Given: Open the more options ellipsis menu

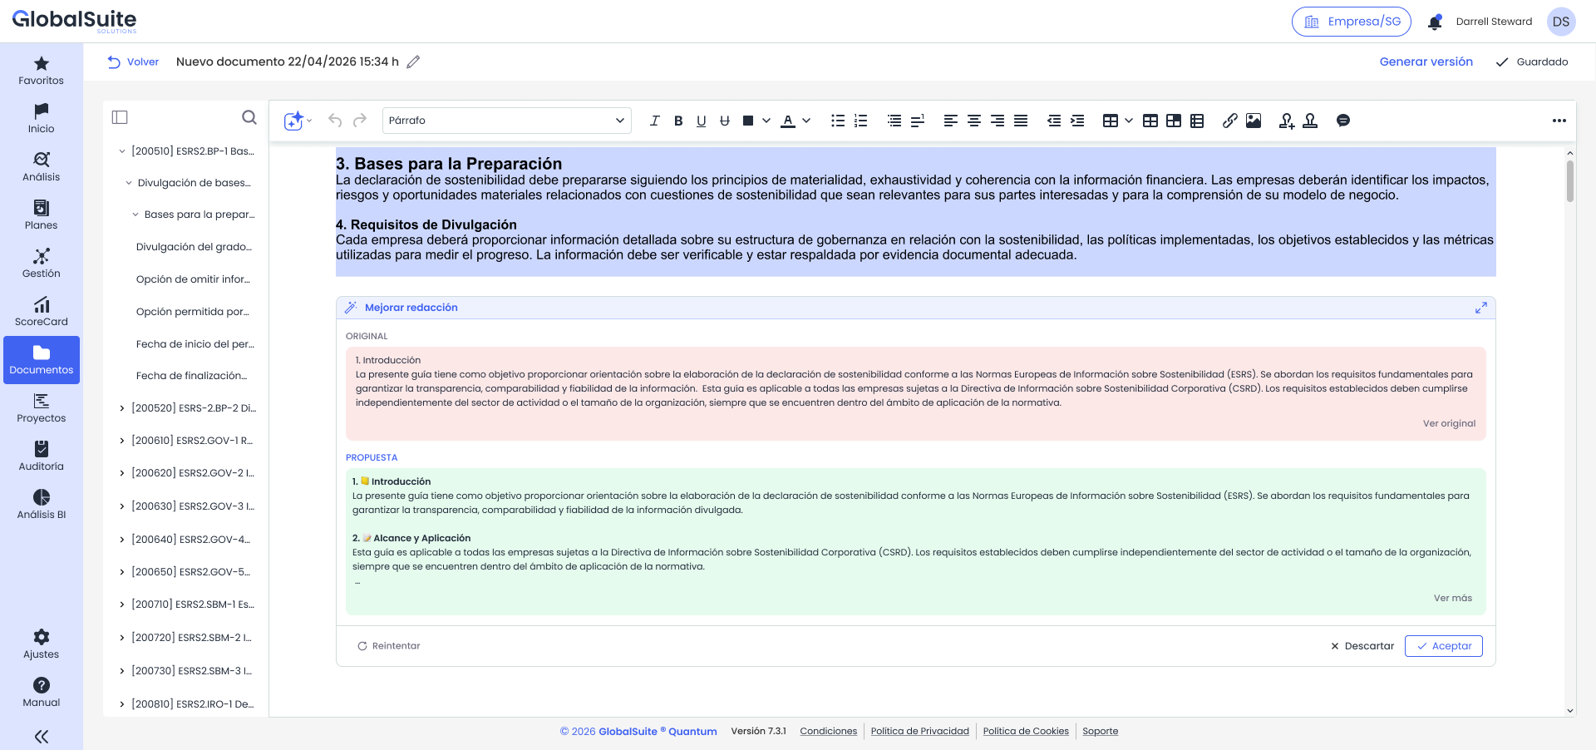Looking at the screenshot, I should (1559, 121).
